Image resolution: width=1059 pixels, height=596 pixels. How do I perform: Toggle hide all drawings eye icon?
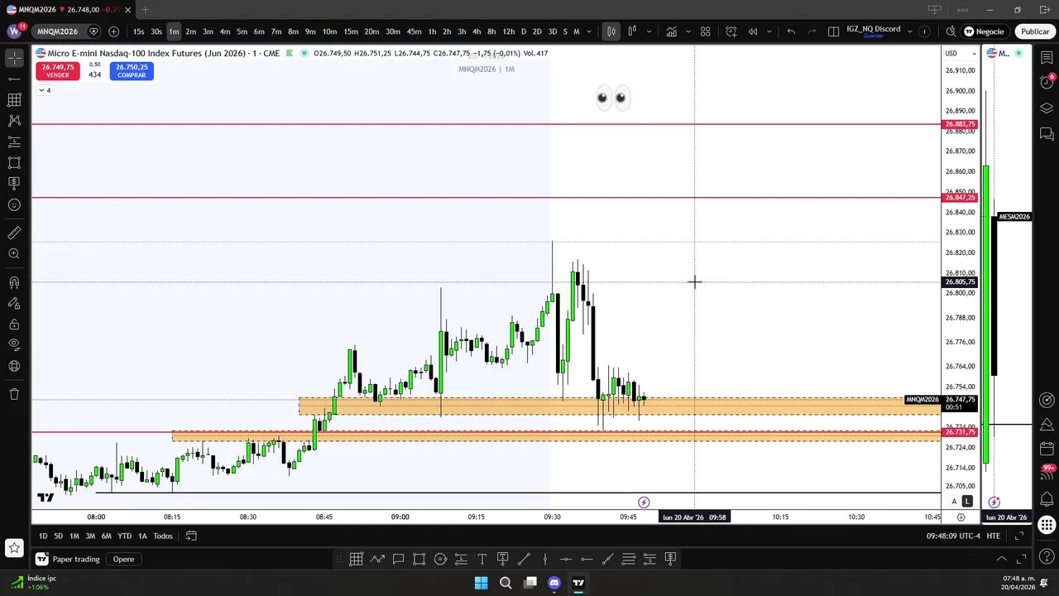pyautogui.click(x=14, y=344)
